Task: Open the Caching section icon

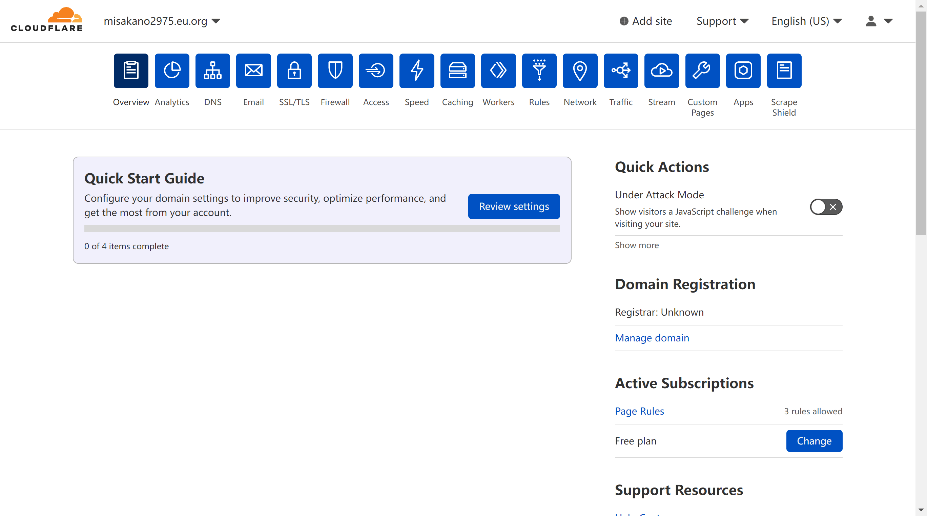Action: (457, 71)
